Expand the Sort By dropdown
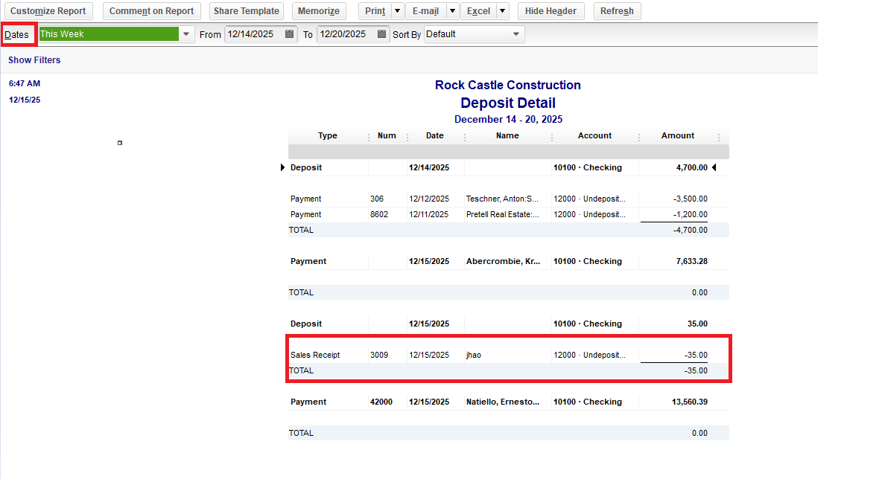This screenshot has width=879, height=479. [515, 34]
